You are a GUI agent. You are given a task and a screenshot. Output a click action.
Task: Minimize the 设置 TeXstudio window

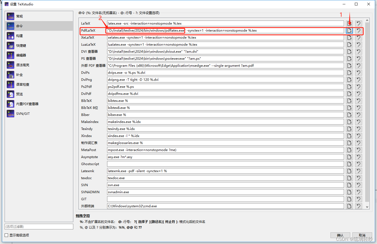click(x=344, y=4)
